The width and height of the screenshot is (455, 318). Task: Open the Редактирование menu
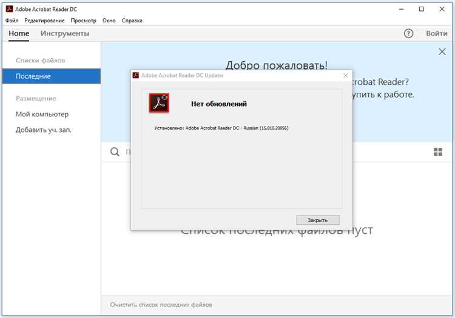pos(44,21)
